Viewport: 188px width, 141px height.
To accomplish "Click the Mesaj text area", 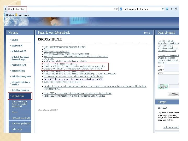I will click(168, 79).
